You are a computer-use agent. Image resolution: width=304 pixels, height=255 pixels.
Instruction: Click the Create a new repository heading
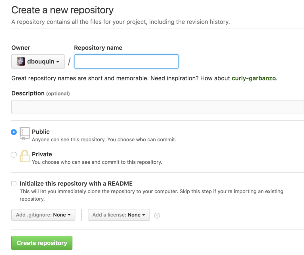62,10
